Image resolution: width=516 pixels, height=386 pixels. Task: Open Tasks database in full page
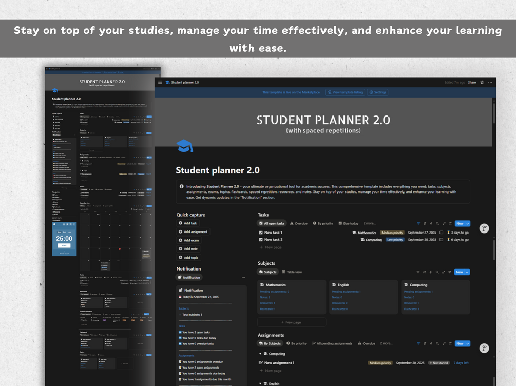444,223
